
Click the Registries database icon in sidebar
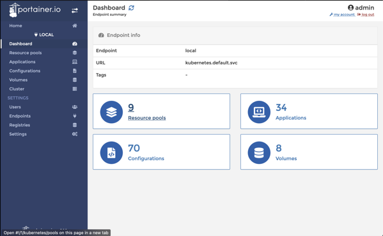(75, 125)
